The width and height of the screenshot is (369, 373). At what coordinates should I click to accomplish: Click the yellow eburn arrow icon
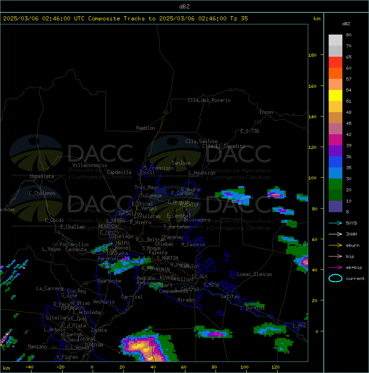tap(335, 245)
